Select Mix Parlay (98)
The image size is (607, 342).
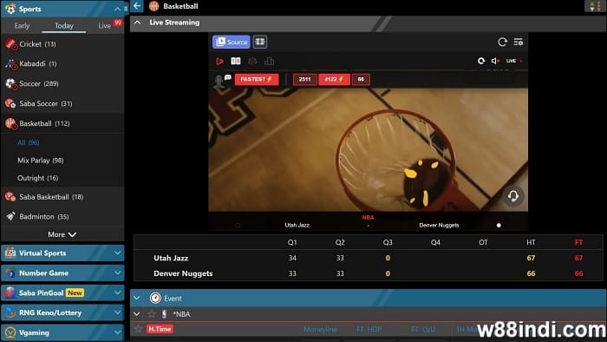(41, 161)
